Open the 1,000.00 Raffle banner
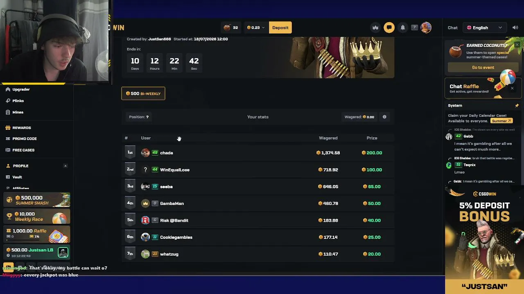The height and width of the screenshot is (294, 524). coord(37,234)
